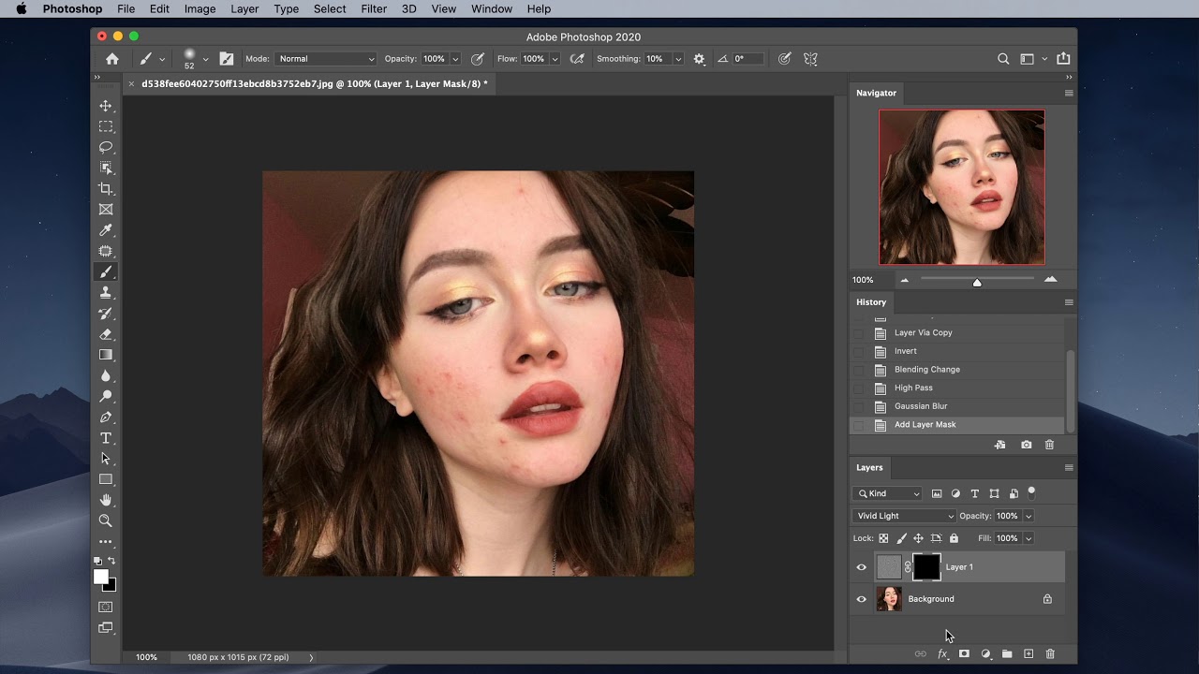Hide Layer 1 using eye icon

862,567
